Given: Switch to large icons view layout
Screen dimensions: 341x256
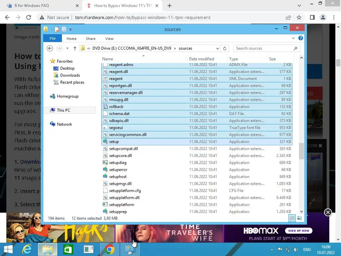Looking at the screenshot, I should click(299, 218).
